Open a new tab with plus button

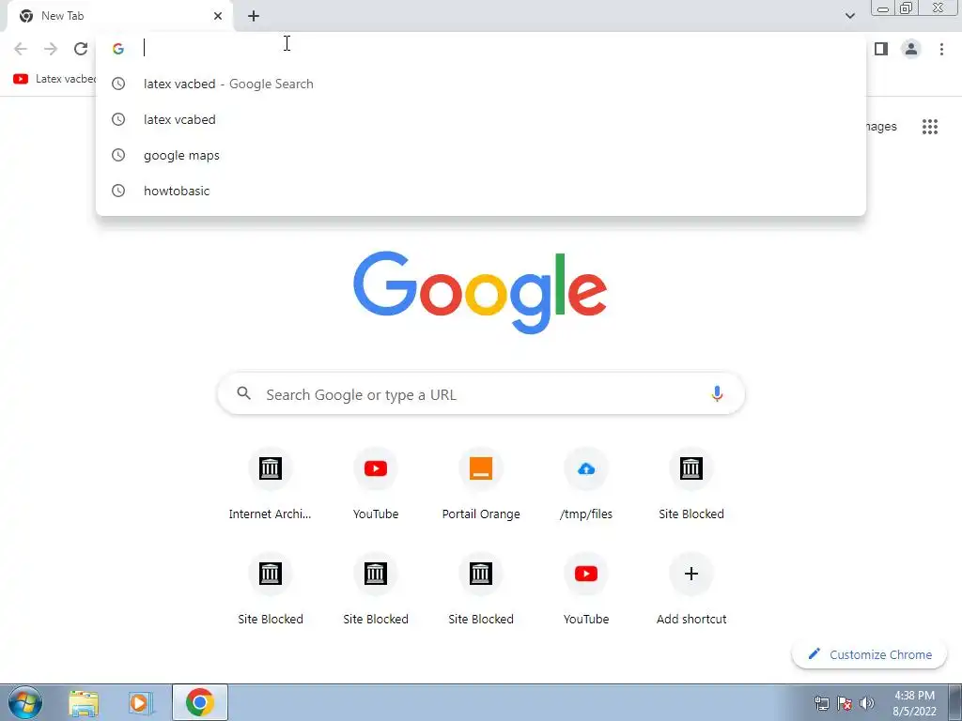(254, 16)
